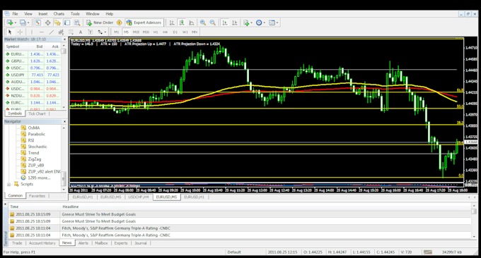Click the New Order button
481x258 pixels.
click(x=100, y=23)
